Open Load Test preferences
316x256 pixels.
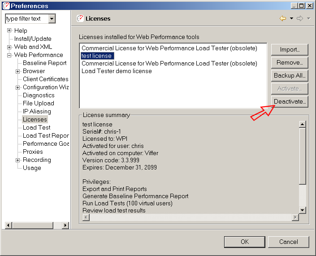click(36, 127)
